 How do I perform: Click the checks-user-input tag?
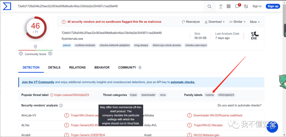pos(196,45)
